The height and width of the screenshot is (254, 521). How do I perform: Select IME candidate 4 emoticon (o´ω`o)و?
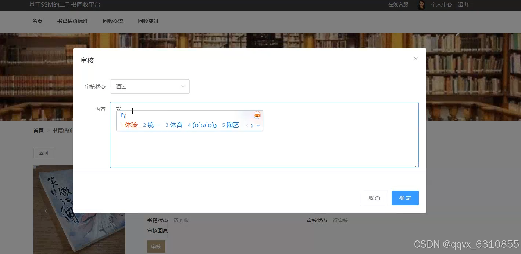click(203, 125)
